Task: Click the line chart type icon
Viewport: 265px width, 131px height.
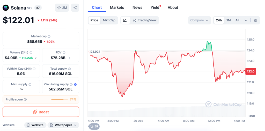Action: click(125, 20)
